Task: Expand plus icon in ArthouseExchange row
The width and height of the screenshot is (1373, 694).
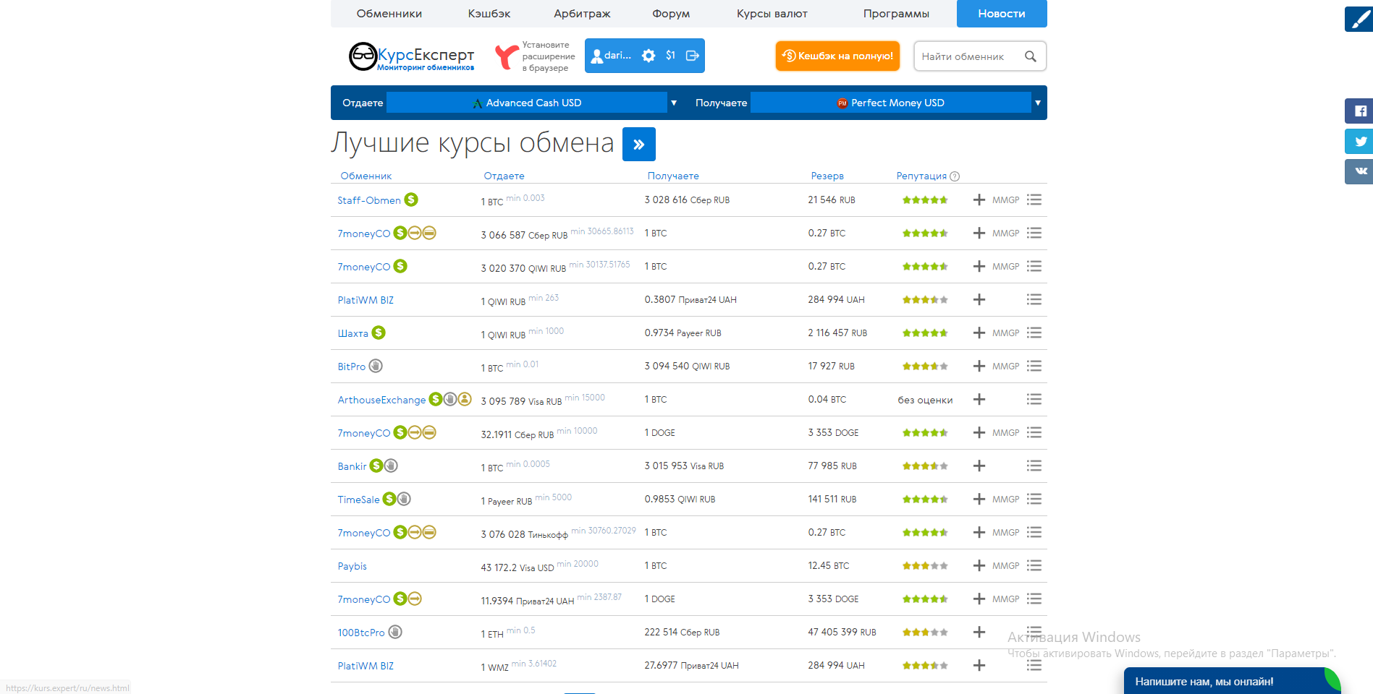Action: pyautogui.click(x=979, y=399)
